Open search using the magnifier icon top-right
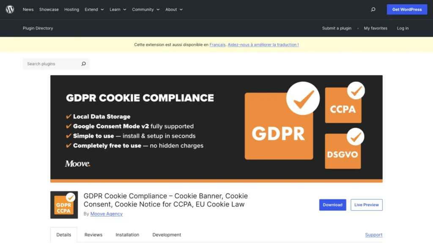Viewport: 433px width, 244px height. [373, 9]
